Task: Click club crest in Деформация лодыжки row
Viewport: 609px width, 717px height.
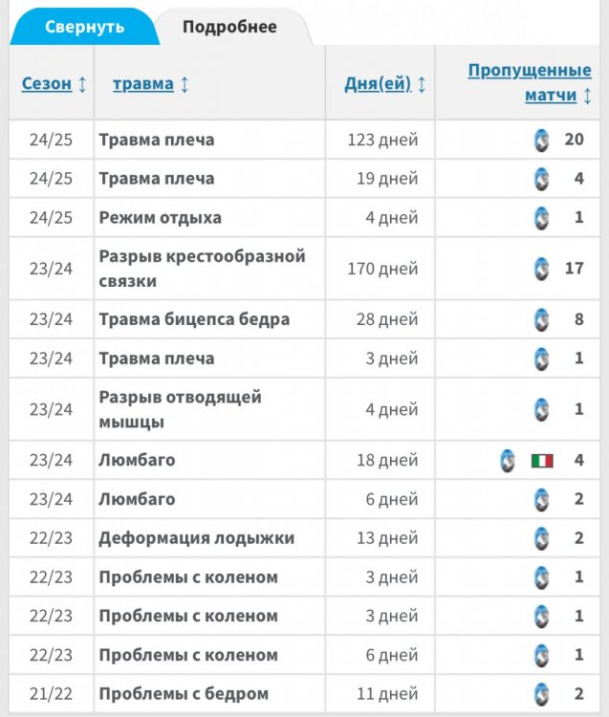Action: [541, 538]
